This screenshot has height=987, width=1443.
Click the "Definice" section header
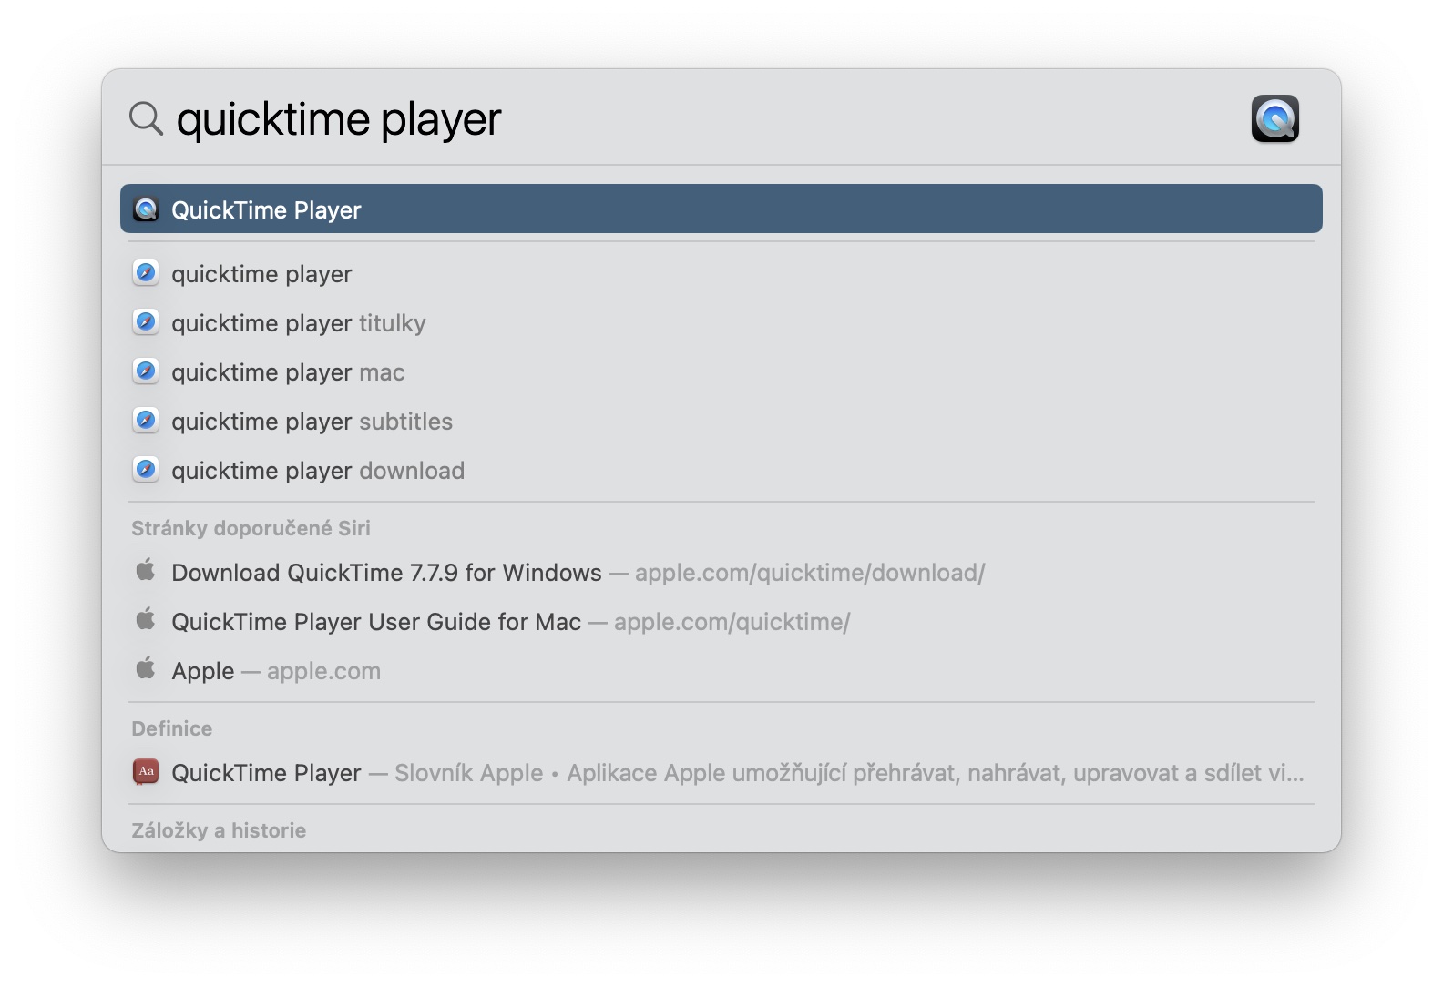click(171, 728)
